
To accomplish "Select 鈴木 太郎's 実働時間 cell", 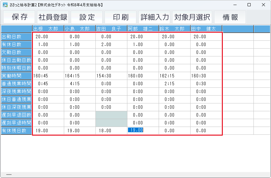I will click(174, 76).
